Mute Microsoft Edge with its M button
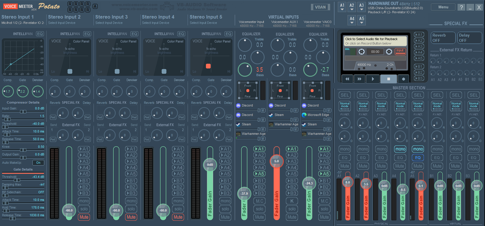 pyautogui.click(x=329, y=120)
